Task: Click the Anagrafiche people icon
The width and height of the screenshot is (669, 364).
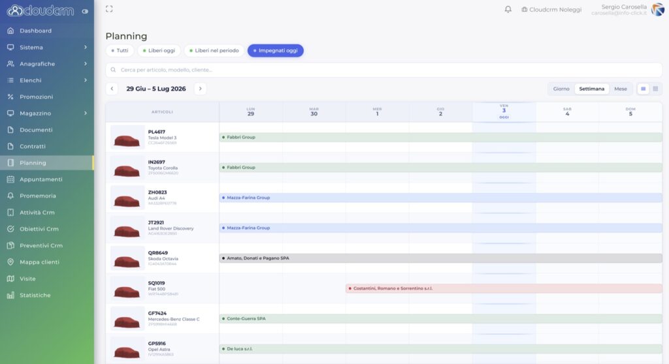Action: click(10, 64)
